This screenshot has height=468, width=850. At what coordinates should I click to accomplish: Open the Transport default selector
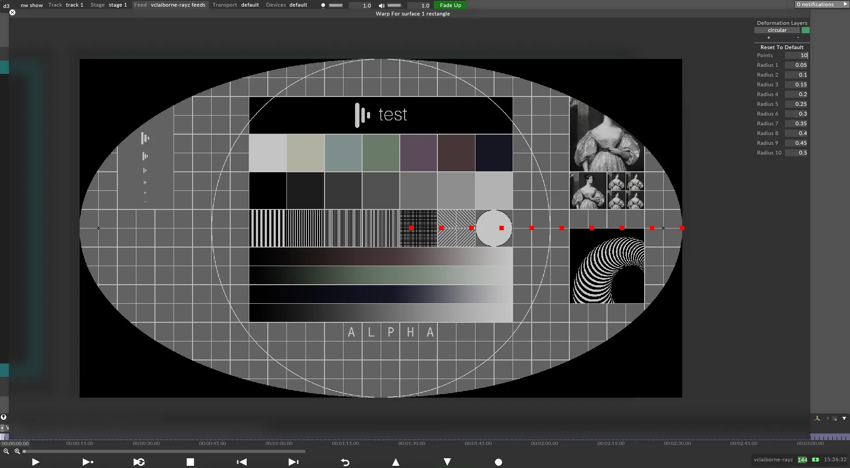pyautogui.click(x=250, y=5)
